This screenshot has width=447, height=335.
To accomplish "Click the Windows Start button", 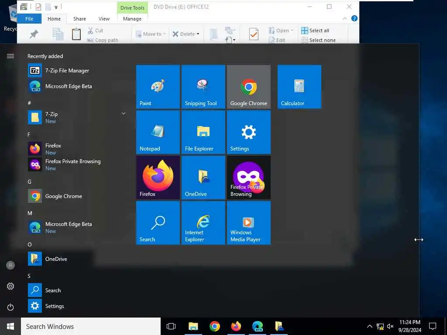I will coord(10,326).
